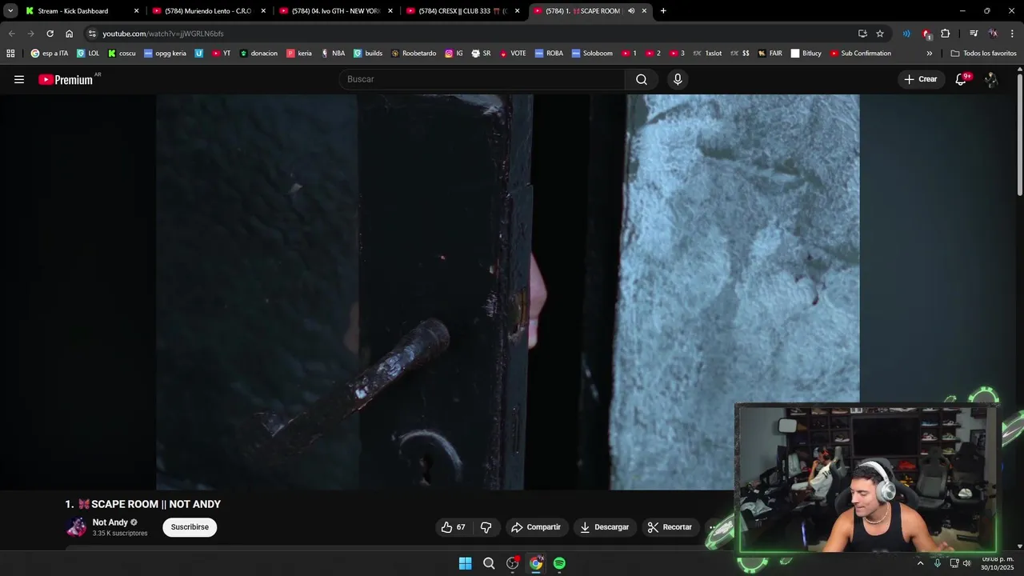Go to the YouTube Premium home logo
The height and width of the screenshot is (576, 1024).
[x=66, y=79]
